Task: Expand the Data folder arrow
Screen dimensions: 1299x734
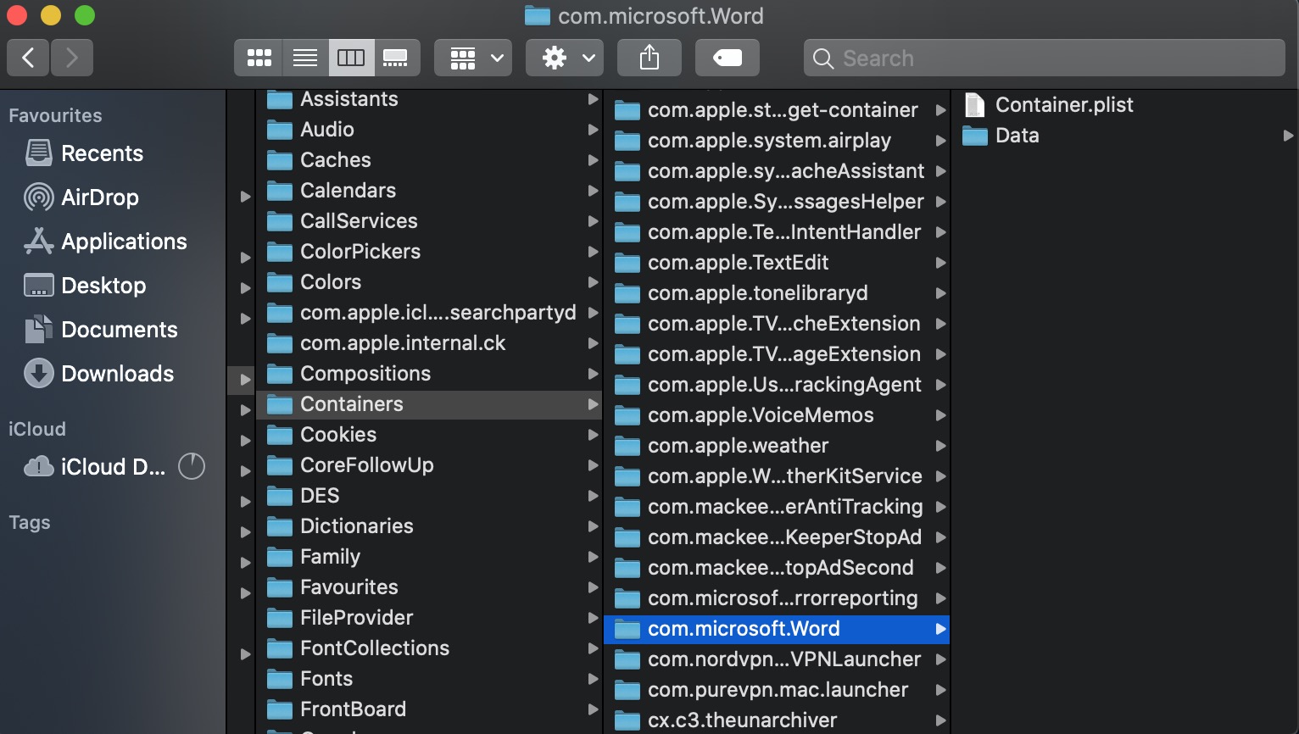Action: 1288,136
